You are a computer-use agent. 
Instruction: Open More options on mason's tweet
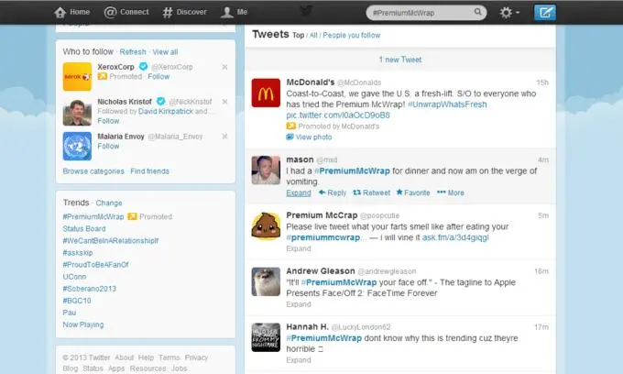point(451,192)
